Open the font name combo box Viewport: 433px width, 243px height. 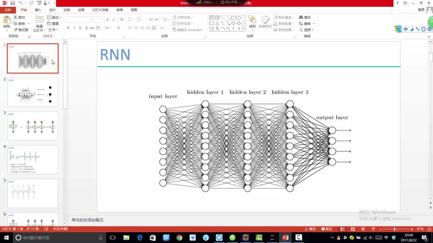click(79, 20)
